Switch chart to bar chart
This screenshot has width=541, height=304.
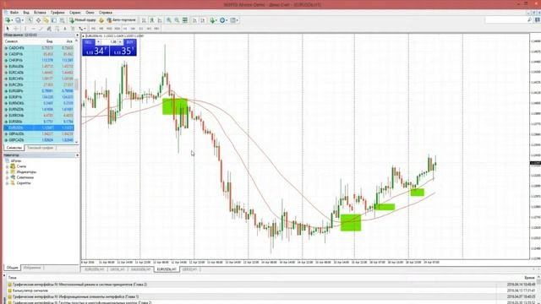[144, 20]
